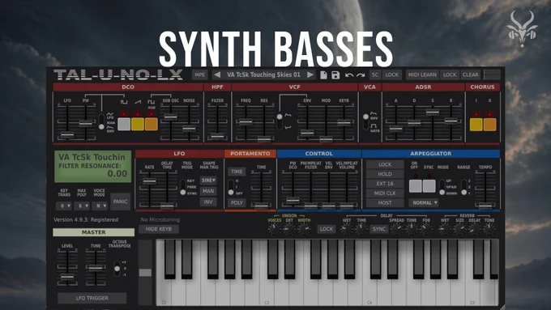The width and height of the screenshot is (551, 310).
Task: Hit the PANIC button
Action: (120, 202)
